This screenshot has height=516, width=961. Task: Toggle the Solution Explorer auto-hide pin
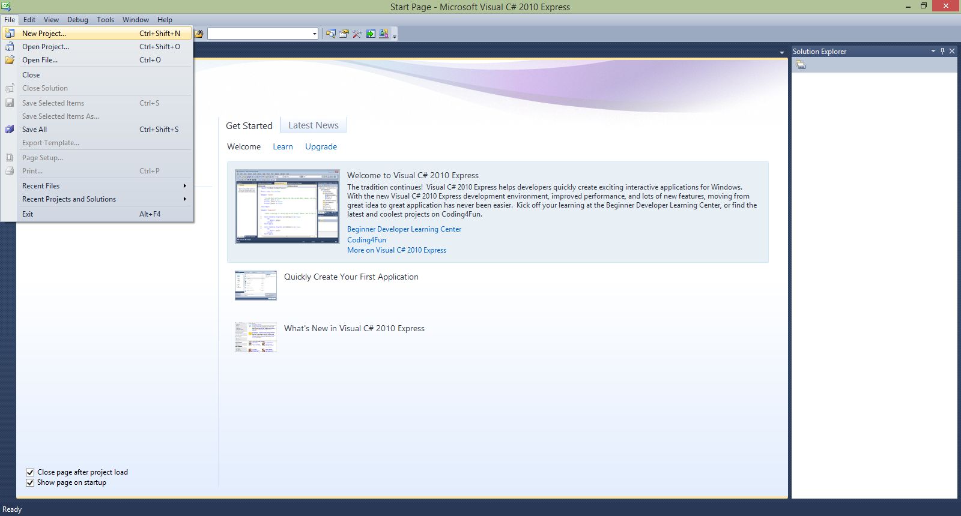coord(942,51)
